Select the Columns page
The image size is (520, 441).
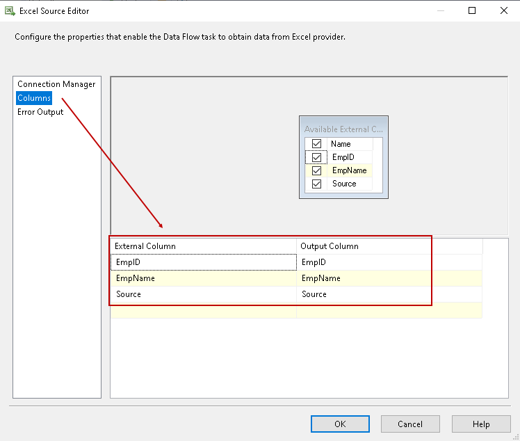pyautogui.click(x=34, y=98)
